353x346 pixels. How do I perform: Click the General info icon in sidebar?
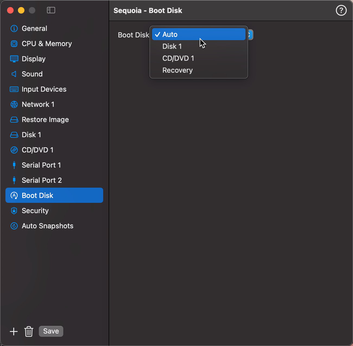[14, 28]
